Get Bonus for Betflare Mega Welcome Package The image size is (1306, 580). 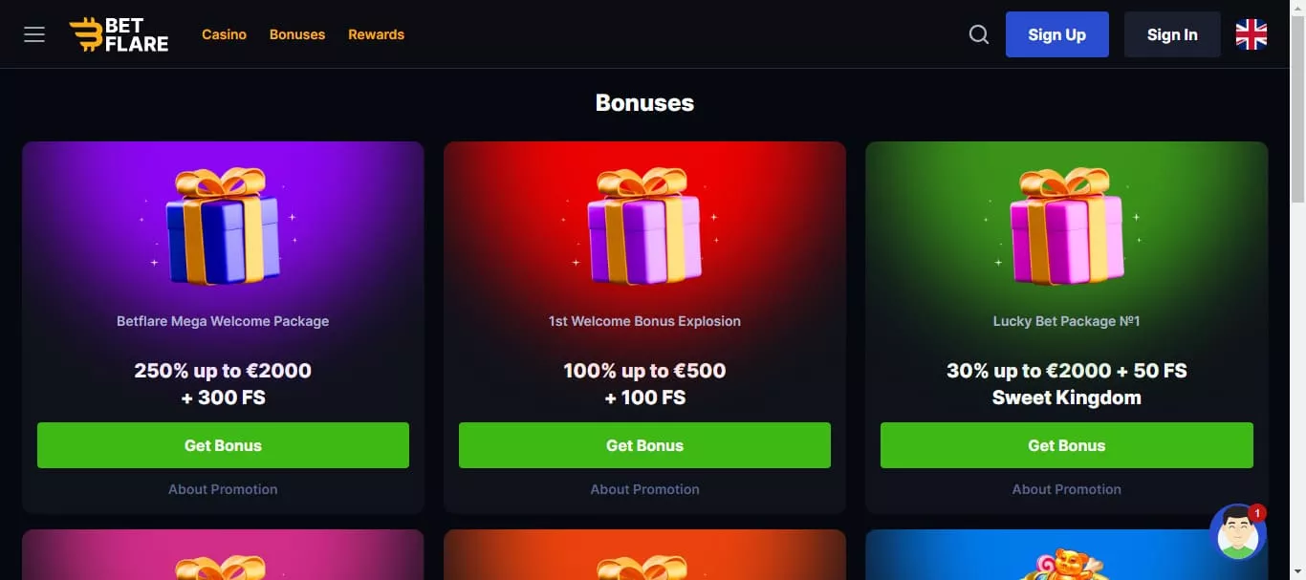point(223,445)
